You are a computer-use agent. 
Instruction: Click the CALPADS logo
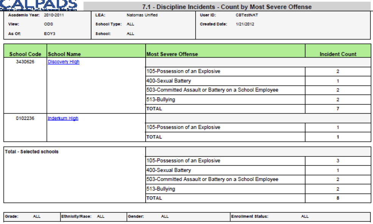[39, 5]
